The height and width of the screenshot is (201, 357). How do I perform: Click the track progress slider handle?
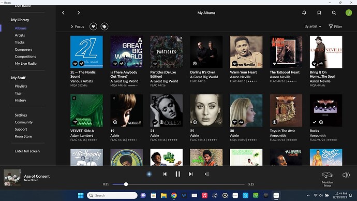coord(126,184)
